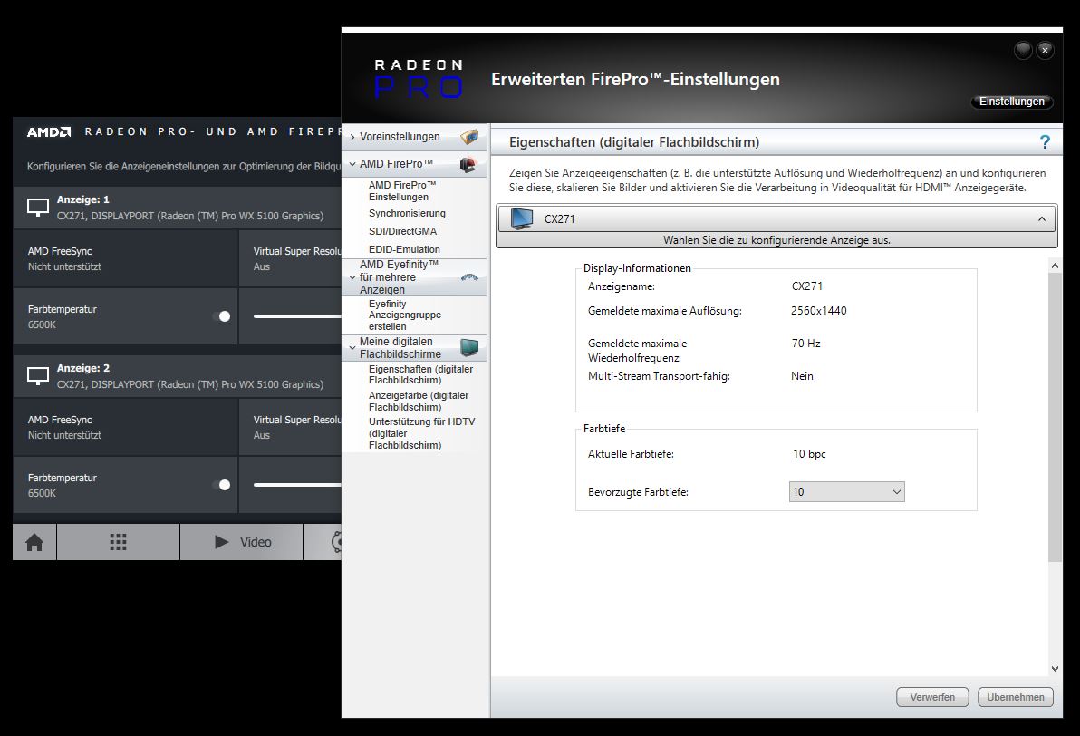
Task: Click Virtual Super Resolution tile for Anzeige 2
Action: point(291,427)
